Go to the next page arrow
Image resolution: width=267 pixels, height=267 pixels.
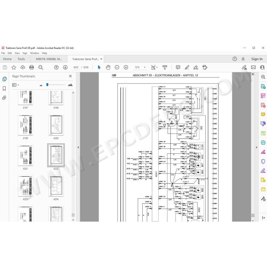[x=65, y=68]
